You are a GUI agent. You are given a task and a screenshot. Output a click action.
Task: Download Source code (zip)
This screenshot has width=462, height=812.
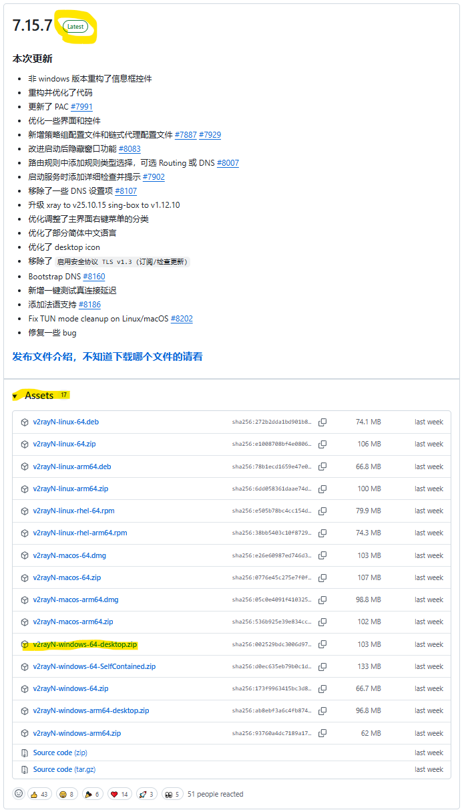pos(60,753)
